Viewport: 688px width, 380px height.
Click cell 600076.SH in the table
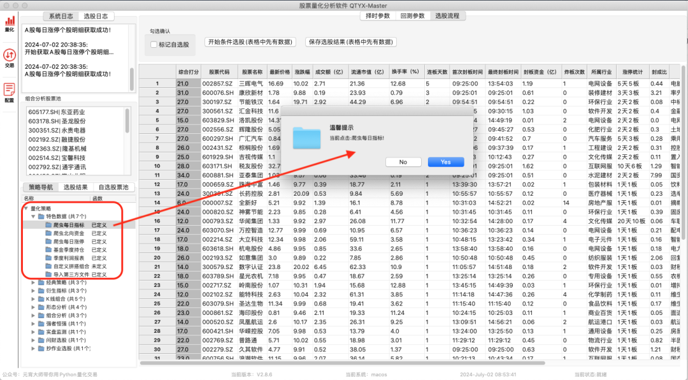point(219,92)
